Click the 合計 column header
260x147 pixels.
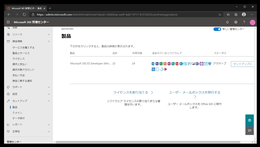click(x=115, y=53)
